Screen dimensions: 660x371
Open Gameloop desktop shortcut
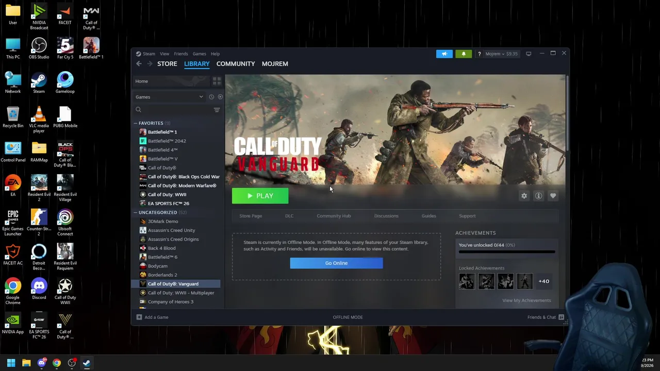(65, 82)
